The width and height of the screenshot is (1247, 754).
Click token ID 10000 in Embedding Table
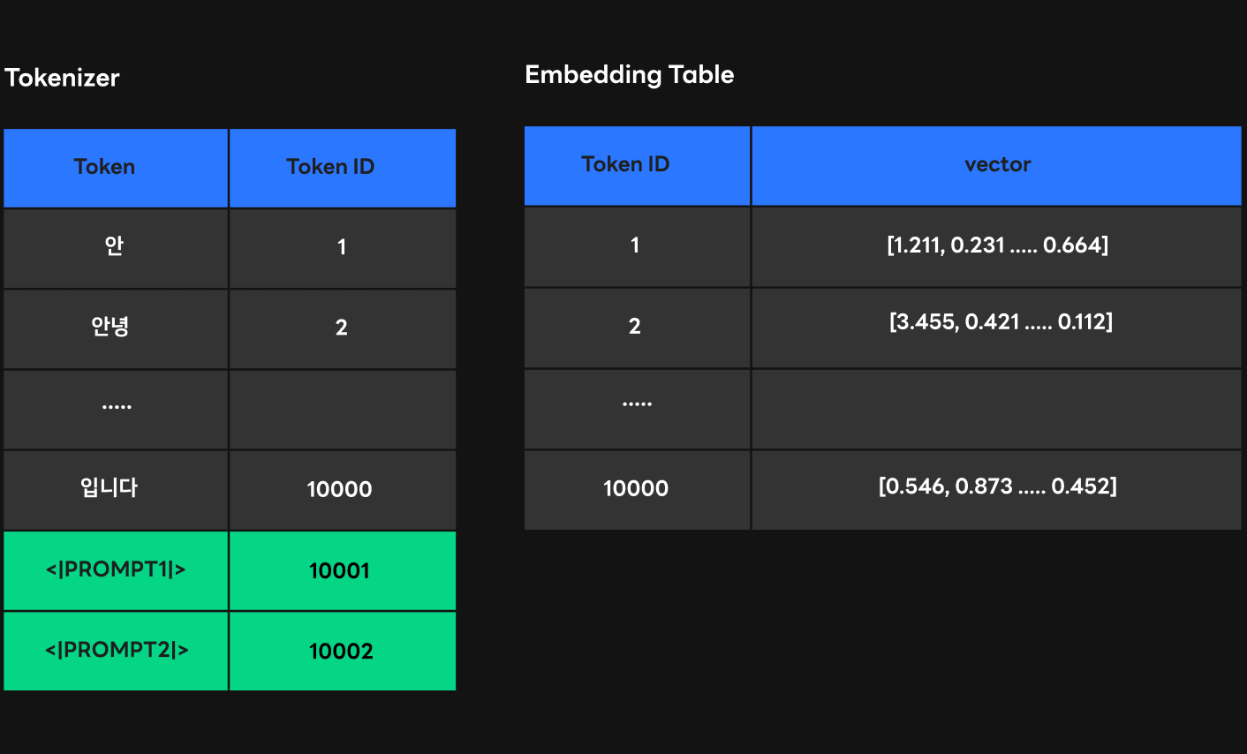pyautogui.click(x=637, y=490)
